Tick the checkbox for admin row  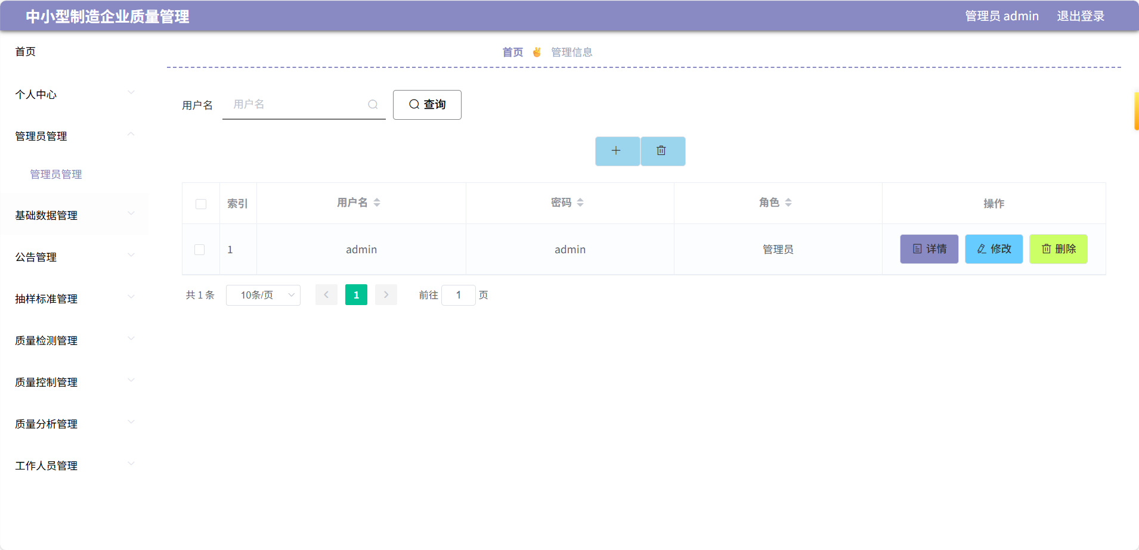[200, 250]
